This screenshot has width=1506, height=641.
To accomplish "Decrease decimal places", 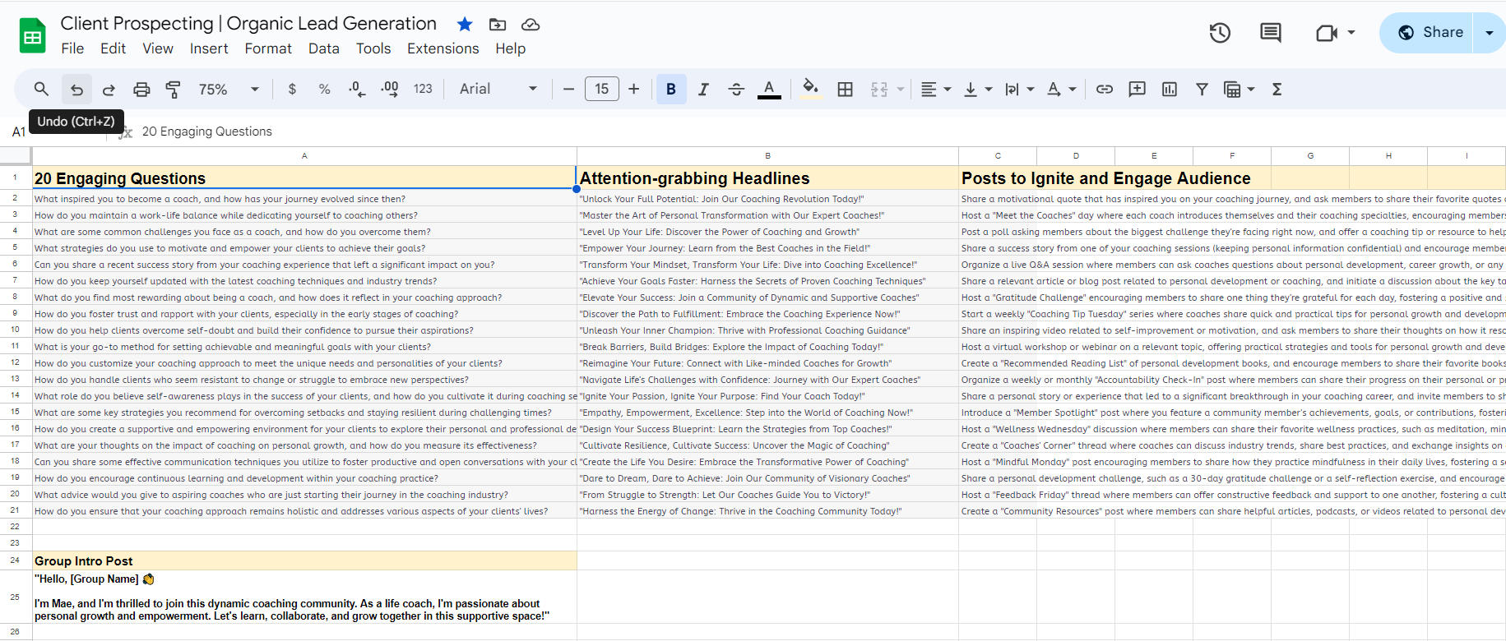I will [357, 89].
